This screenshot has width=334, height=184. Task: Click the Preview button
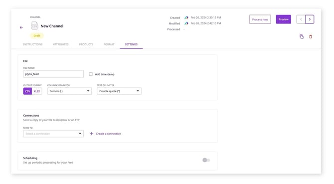coord(284,19)
